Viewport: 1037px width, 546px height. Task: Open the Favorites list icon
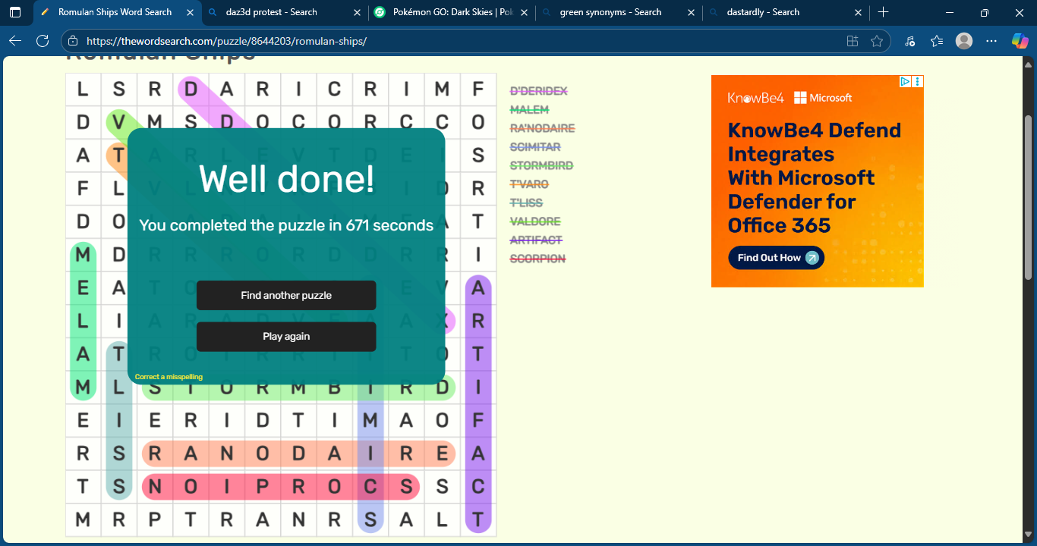[x=937, y=41]
